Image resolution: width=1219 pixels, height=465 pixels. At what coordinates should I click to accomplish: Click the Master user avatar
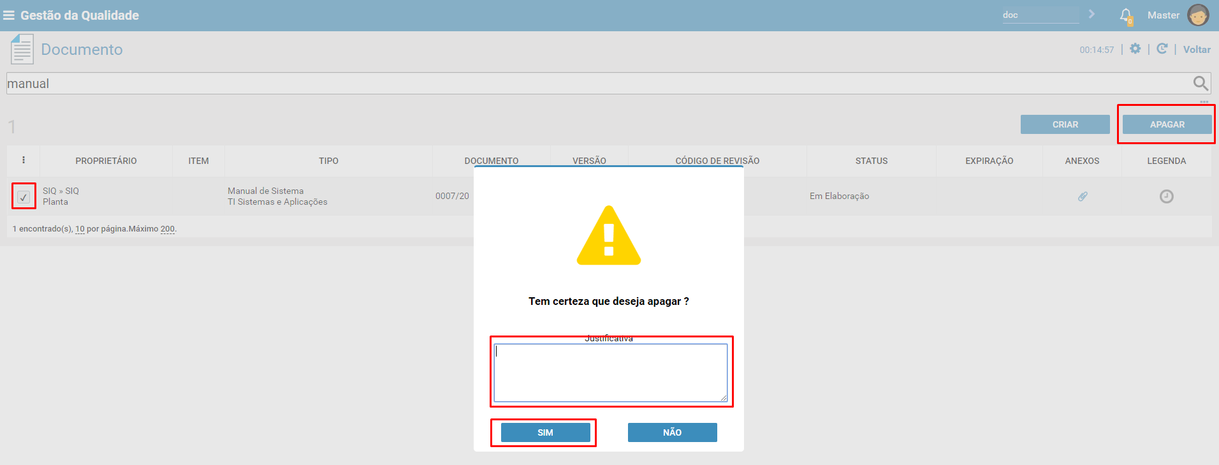1198,15
